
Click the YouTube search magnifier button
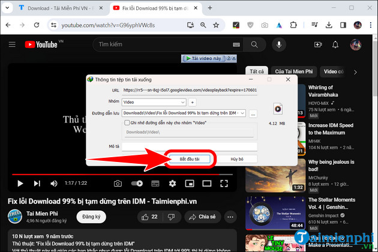[254, 44]
